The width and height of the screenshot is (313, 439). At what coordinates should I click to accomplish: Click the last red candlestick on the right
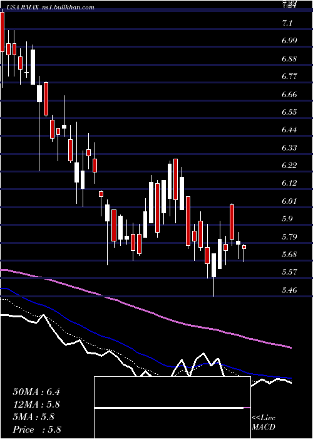(244, 247)
